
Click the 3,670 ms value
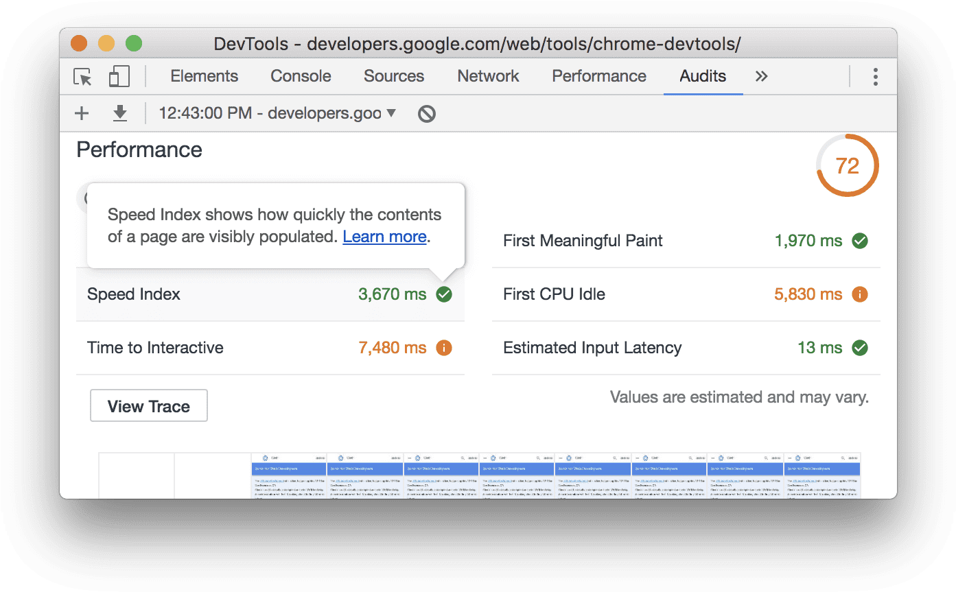(393, 294)
